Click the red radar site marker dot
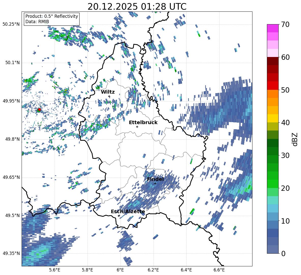This screenshot has height=275, width=301. tap(39, 109)
